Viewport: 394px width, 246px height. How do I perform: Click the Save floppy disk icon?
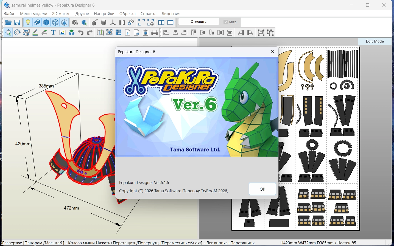coord(17,22)
